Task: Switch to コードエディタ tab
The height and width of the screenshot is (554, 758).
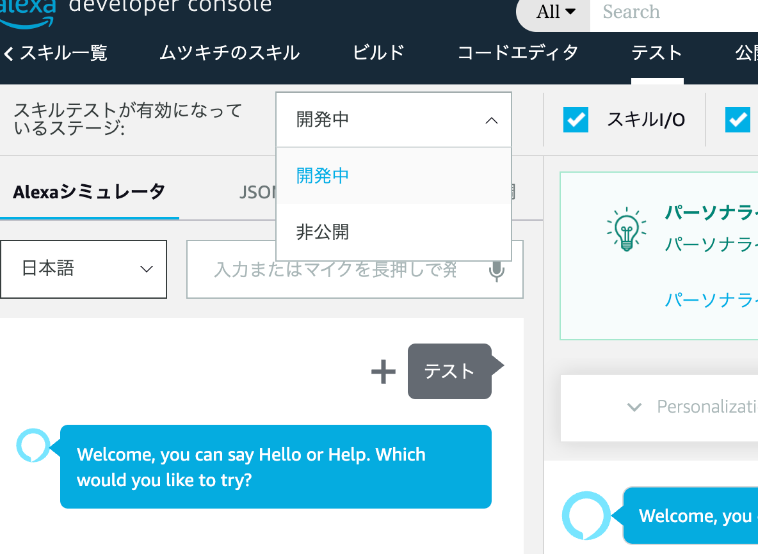Action: pos(518,52)
